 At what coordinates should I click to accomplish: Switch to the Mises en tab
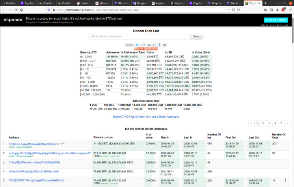click(x=103, y=3)
